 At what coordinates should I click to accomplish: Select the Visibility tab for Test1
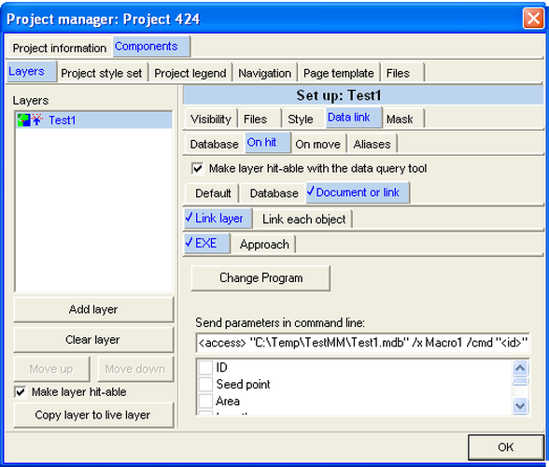(x=211, y=120)
